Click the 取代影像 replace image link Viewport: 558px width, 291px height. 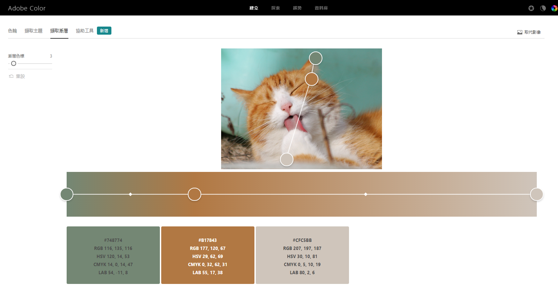[529, 32]
